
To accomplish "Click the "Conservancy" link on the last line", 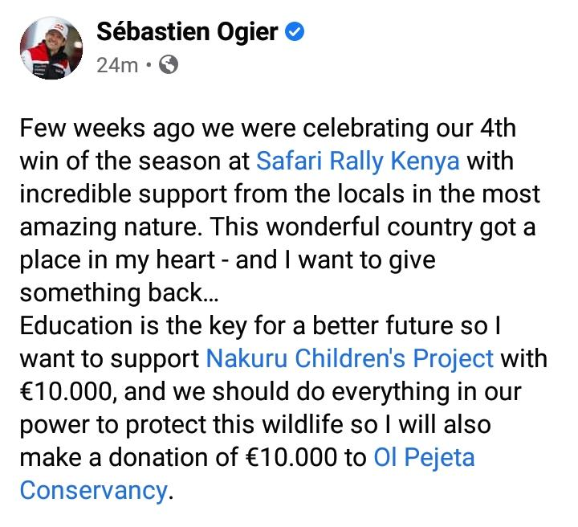I will coord(93,490).
